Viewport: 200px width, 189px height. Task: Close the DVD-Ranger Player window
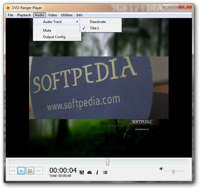point(185,6)
